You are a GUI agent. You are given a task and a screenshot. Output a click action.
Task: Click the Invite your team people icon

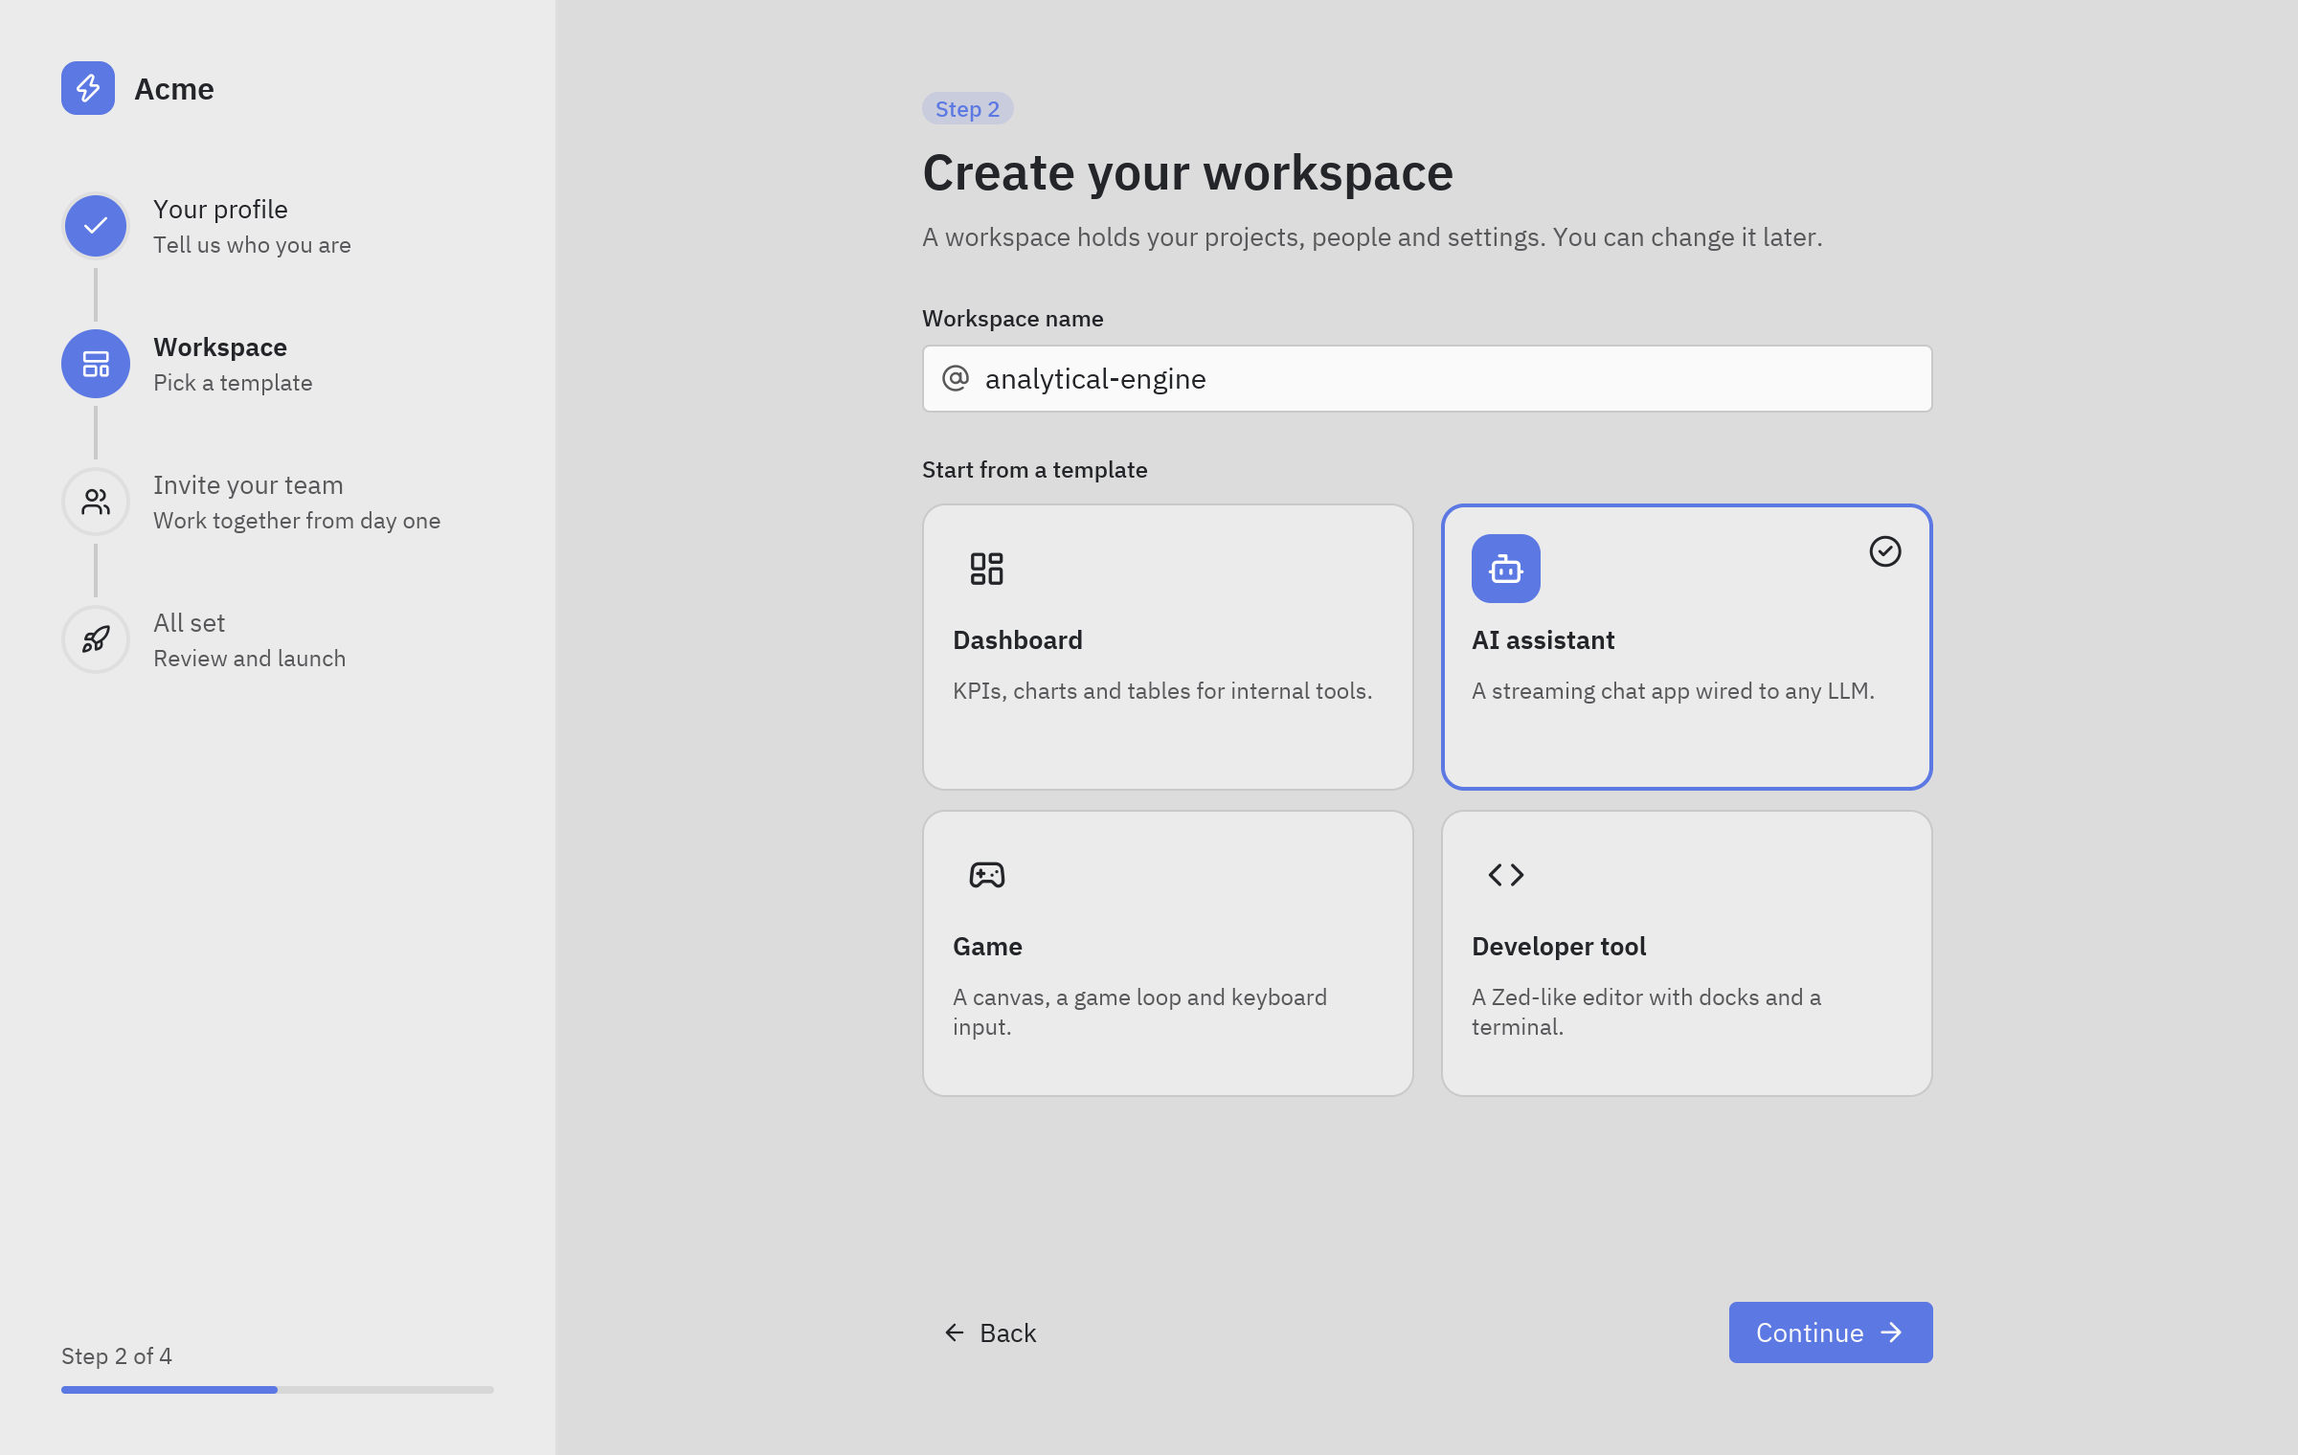pos(96,502)
